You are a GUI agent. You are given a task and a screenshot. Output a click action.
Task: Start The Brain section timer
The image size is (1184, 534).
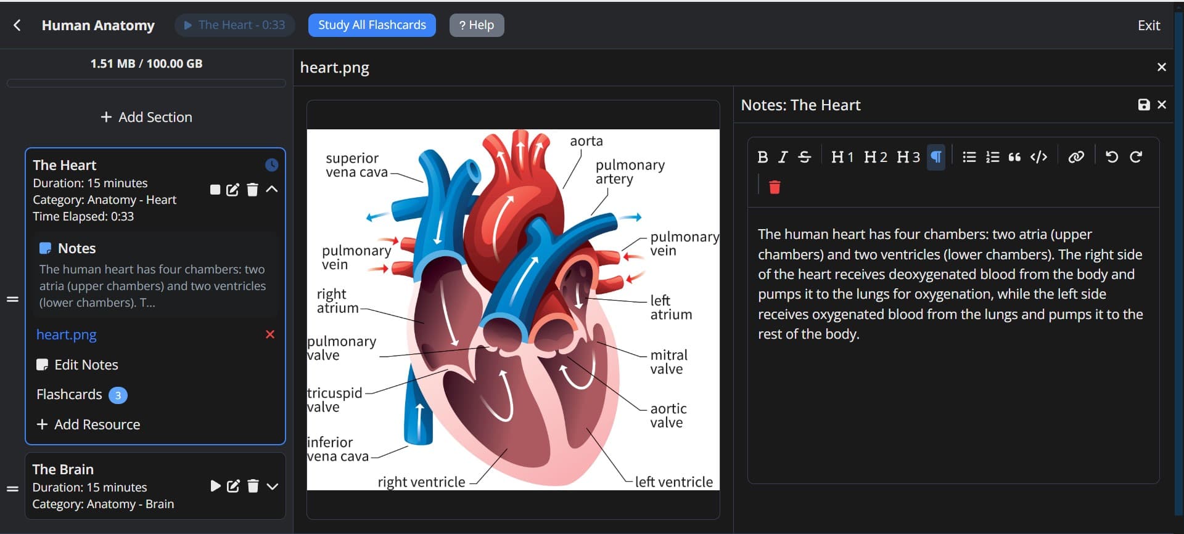tap(215, 486)
